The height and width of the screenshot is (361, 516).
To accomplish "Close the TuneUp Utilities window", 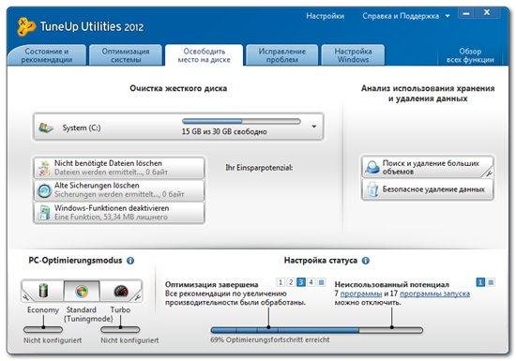I will [487, 13].
